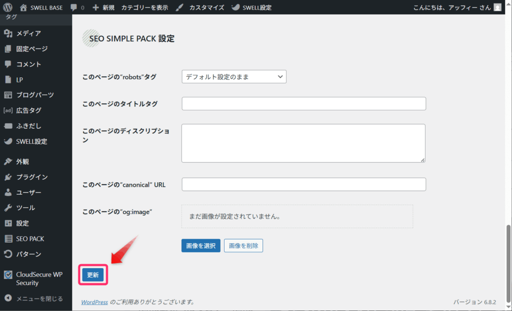512x311 pixels.
Task: Click the 設定 settings icon in sidebar
Action: pos(8,223)
